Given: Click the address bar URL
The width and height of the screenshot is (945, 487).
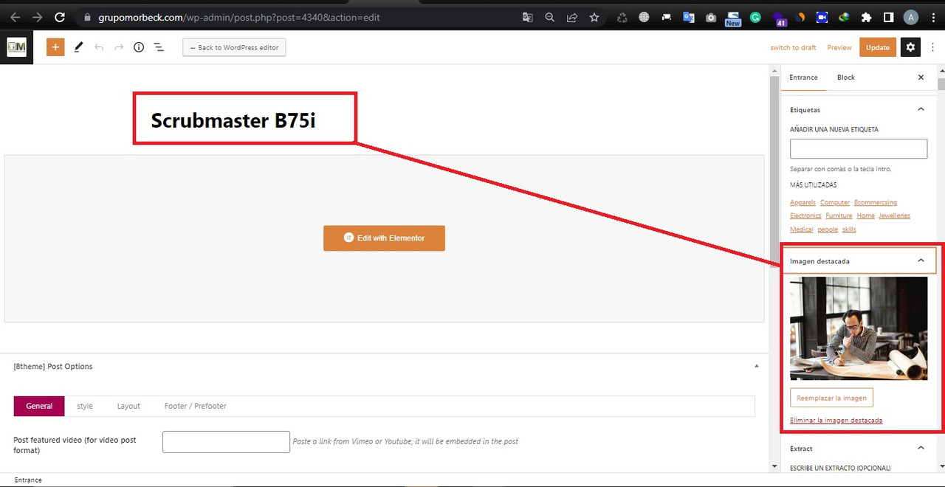Looking at the screenshot, I should [x=239, y=17].
